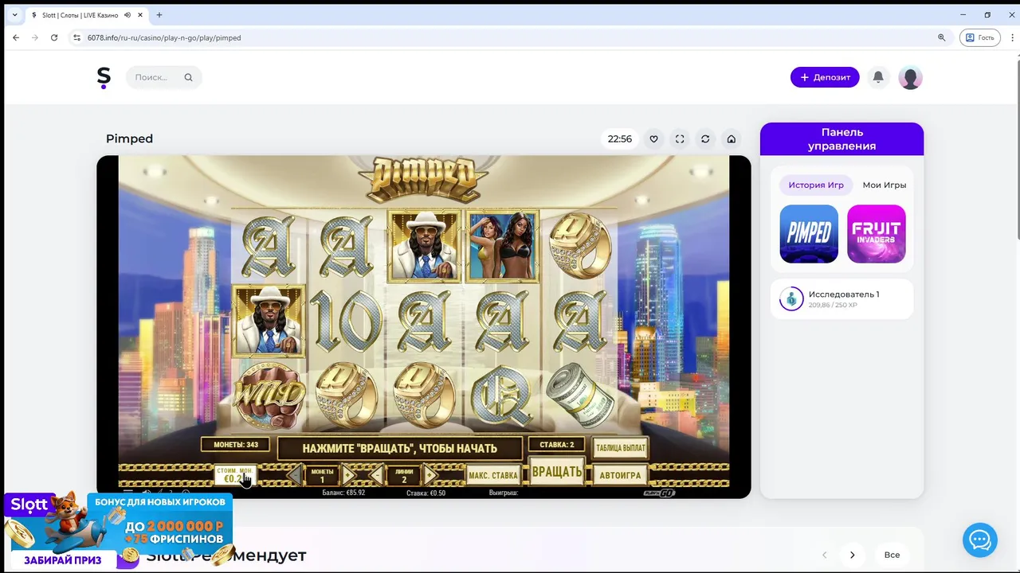Start АВТОИГРА autoplay
This screenshot has height=573, width=1020.
click(x=619, y=475)
